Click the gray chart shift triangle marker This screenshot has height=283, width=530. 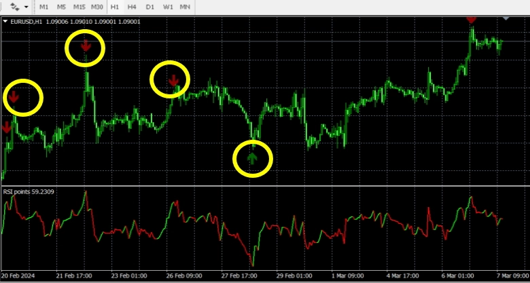click(x=505, y=18)
